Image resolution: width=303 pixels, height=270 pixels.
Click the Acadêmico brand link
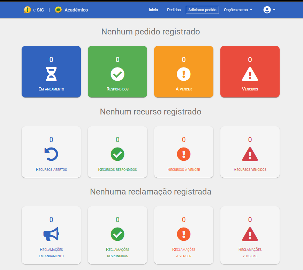click(x=76, y=10)
